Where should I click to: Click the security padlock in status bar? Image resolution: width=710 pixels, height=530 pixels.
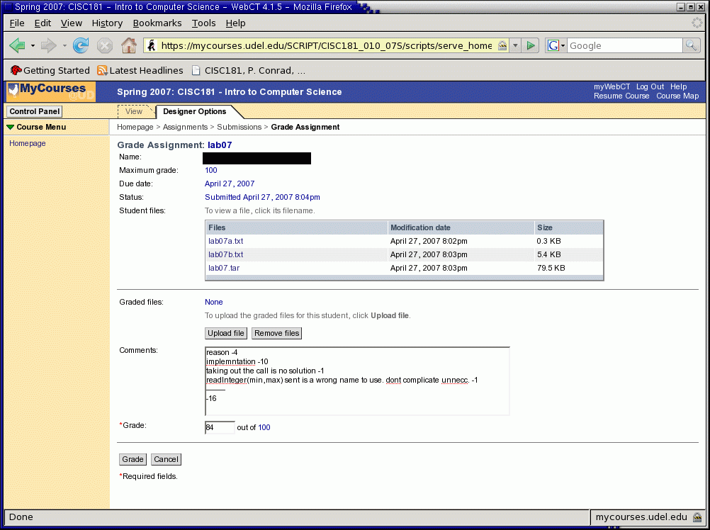point(697,517)
